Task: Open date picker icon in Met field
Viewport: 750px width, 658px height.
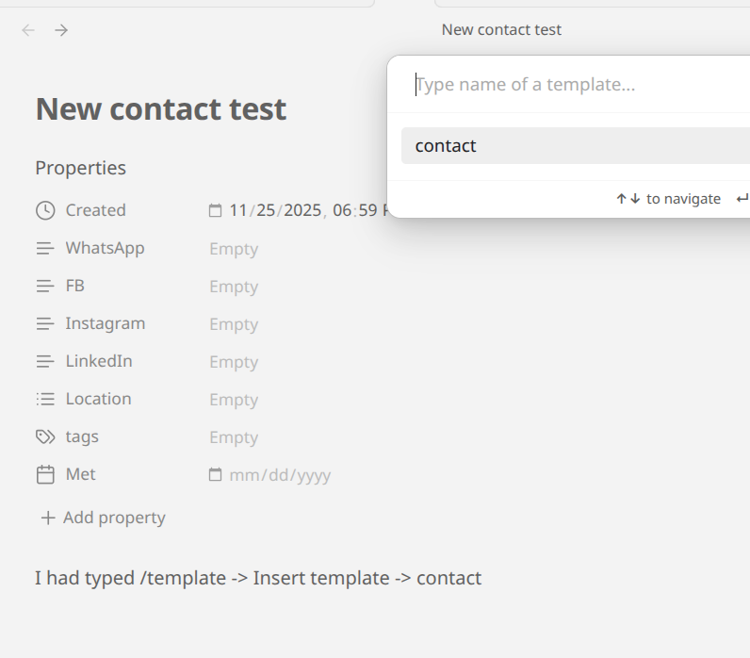Action: pyautogui.click(x=215, y=475)
